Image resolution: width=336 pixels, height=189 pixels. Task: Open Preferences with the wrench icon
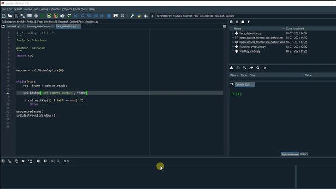(132, 16)
